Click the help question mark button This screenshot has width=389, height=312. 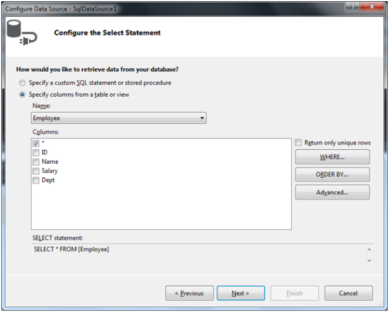353,5
